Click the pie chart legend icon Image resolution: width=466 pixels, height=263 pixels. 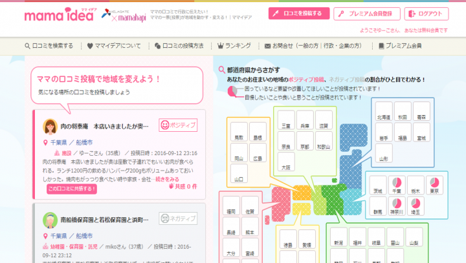pyautogui.click(x=232, y=91)
